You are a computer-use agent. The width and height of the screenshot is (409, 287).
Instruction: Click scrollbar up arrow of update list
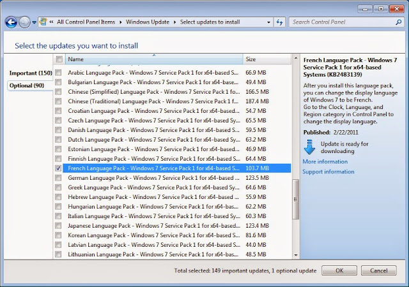(x=295, y=58)
